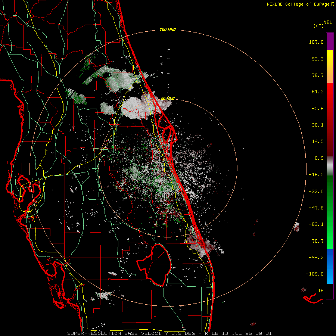The width and height of the screenshot is (336, 336).
Task: Click the -109.8 velocity scale value
Action: pyautogui.click(x=315, y=274)
